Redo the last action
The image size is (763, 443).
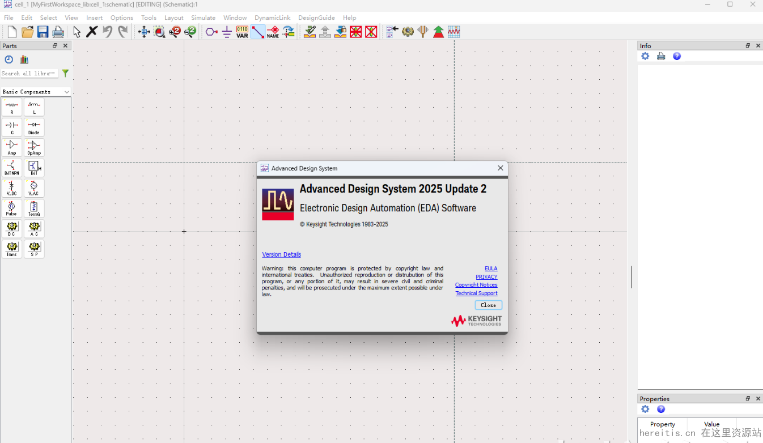122,32
